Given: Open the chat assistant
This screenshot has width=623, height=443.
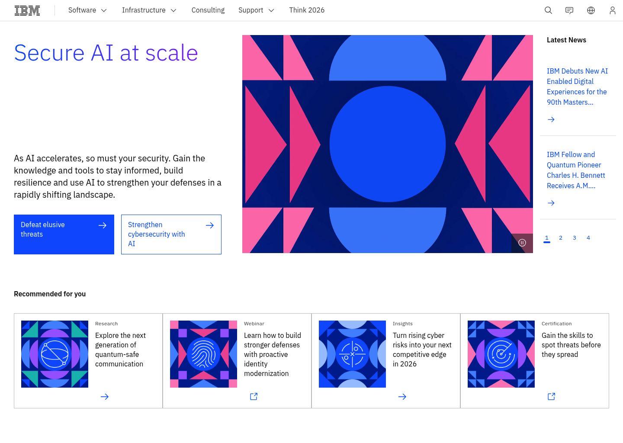Looking at the screenshot, I should tap(569, 10).
